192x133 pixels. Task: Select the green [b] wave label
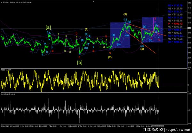pyautogui.click(x=80, y=63)
